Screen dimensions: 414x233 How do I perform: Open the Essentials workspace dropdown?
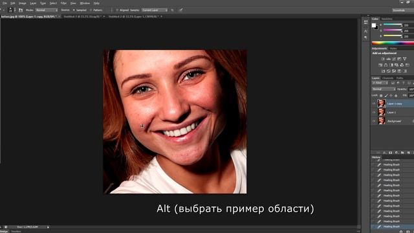point(402,10)
